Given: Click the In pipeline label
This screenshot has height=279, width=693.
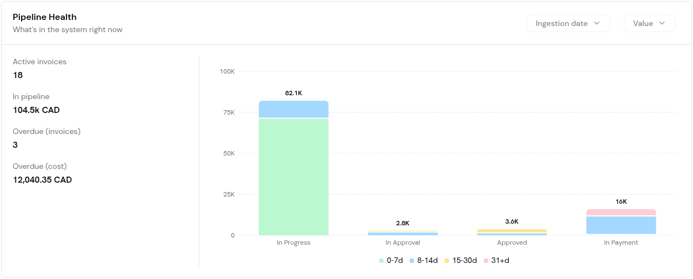Looking at the screenshot, I should [x=31, y=96].
